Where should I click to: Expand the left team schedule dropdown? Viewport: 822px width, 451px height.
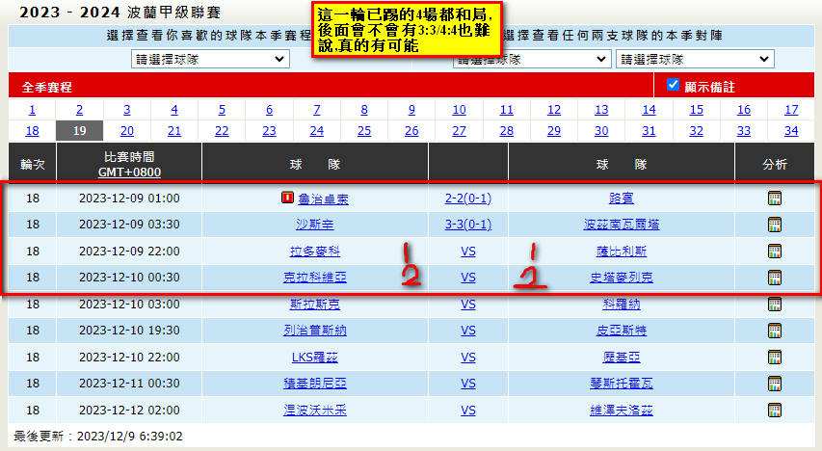[210, 59]
